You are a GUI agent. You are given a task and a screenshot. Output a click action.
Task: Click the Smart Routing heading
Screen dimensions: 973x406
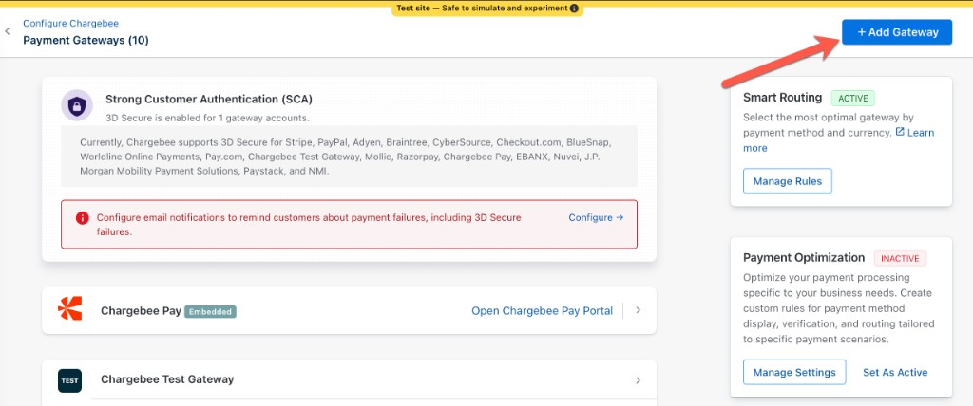click(783, 97)
